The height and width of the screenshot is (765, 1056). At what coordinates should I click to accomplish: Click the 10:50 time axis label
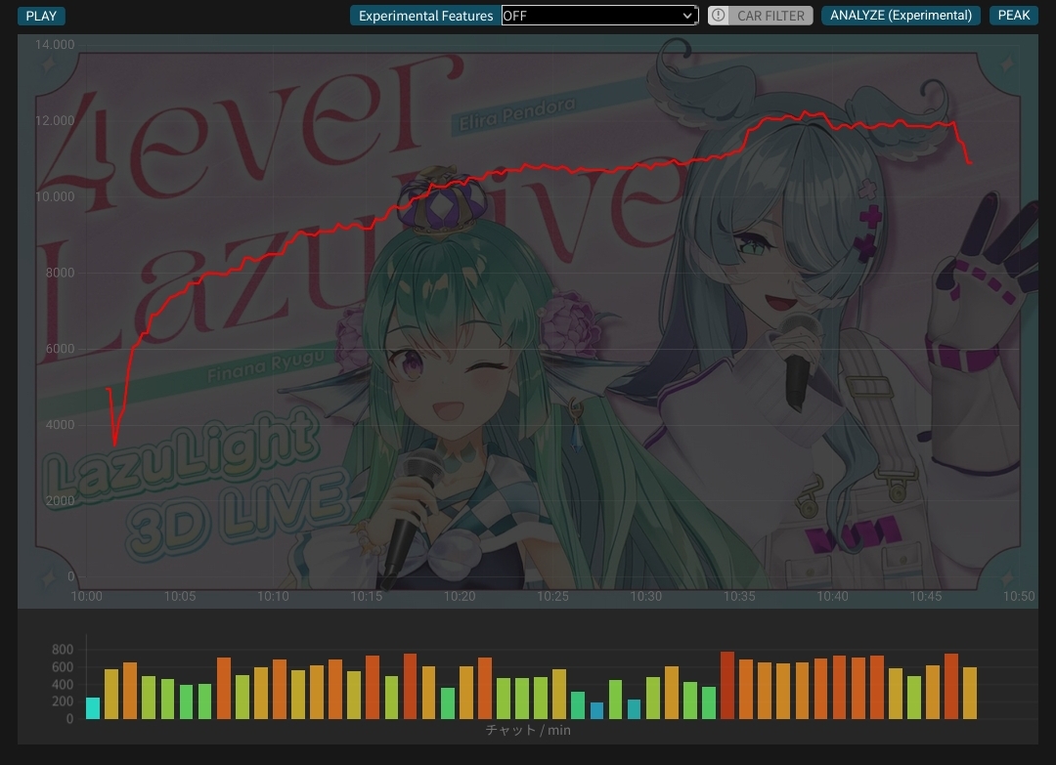pyautogui.click(x=1019, y=596)
